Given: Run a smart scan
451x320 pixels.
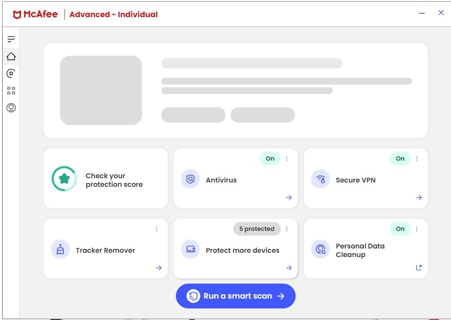Looking at the screenshot, I should pyautogui.click(x=235, y=296).
